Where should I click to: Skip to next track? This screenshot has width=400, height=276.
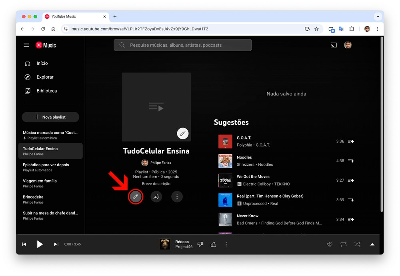[x=56, y=244]
